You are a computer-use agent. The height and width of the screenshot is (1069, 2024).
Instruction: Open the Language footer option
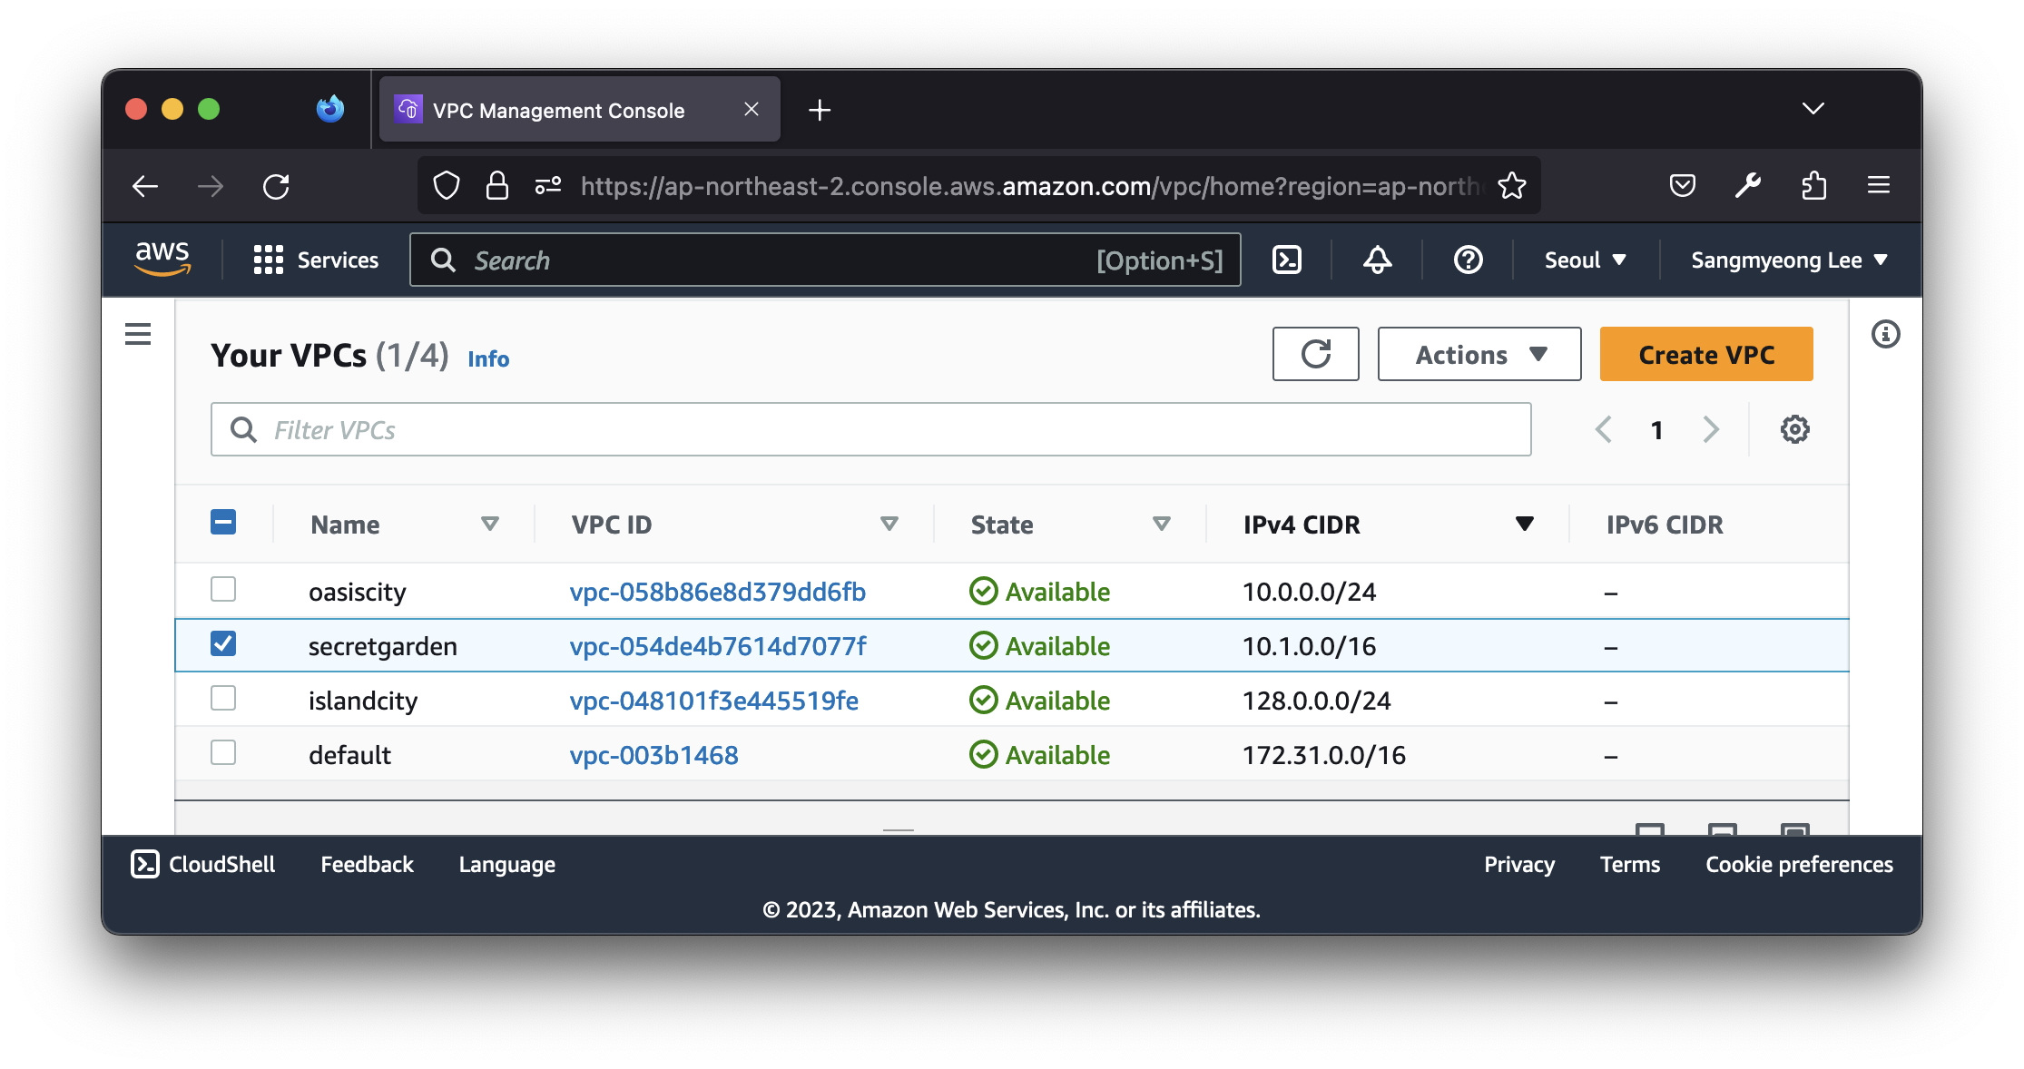pos(506,865)
